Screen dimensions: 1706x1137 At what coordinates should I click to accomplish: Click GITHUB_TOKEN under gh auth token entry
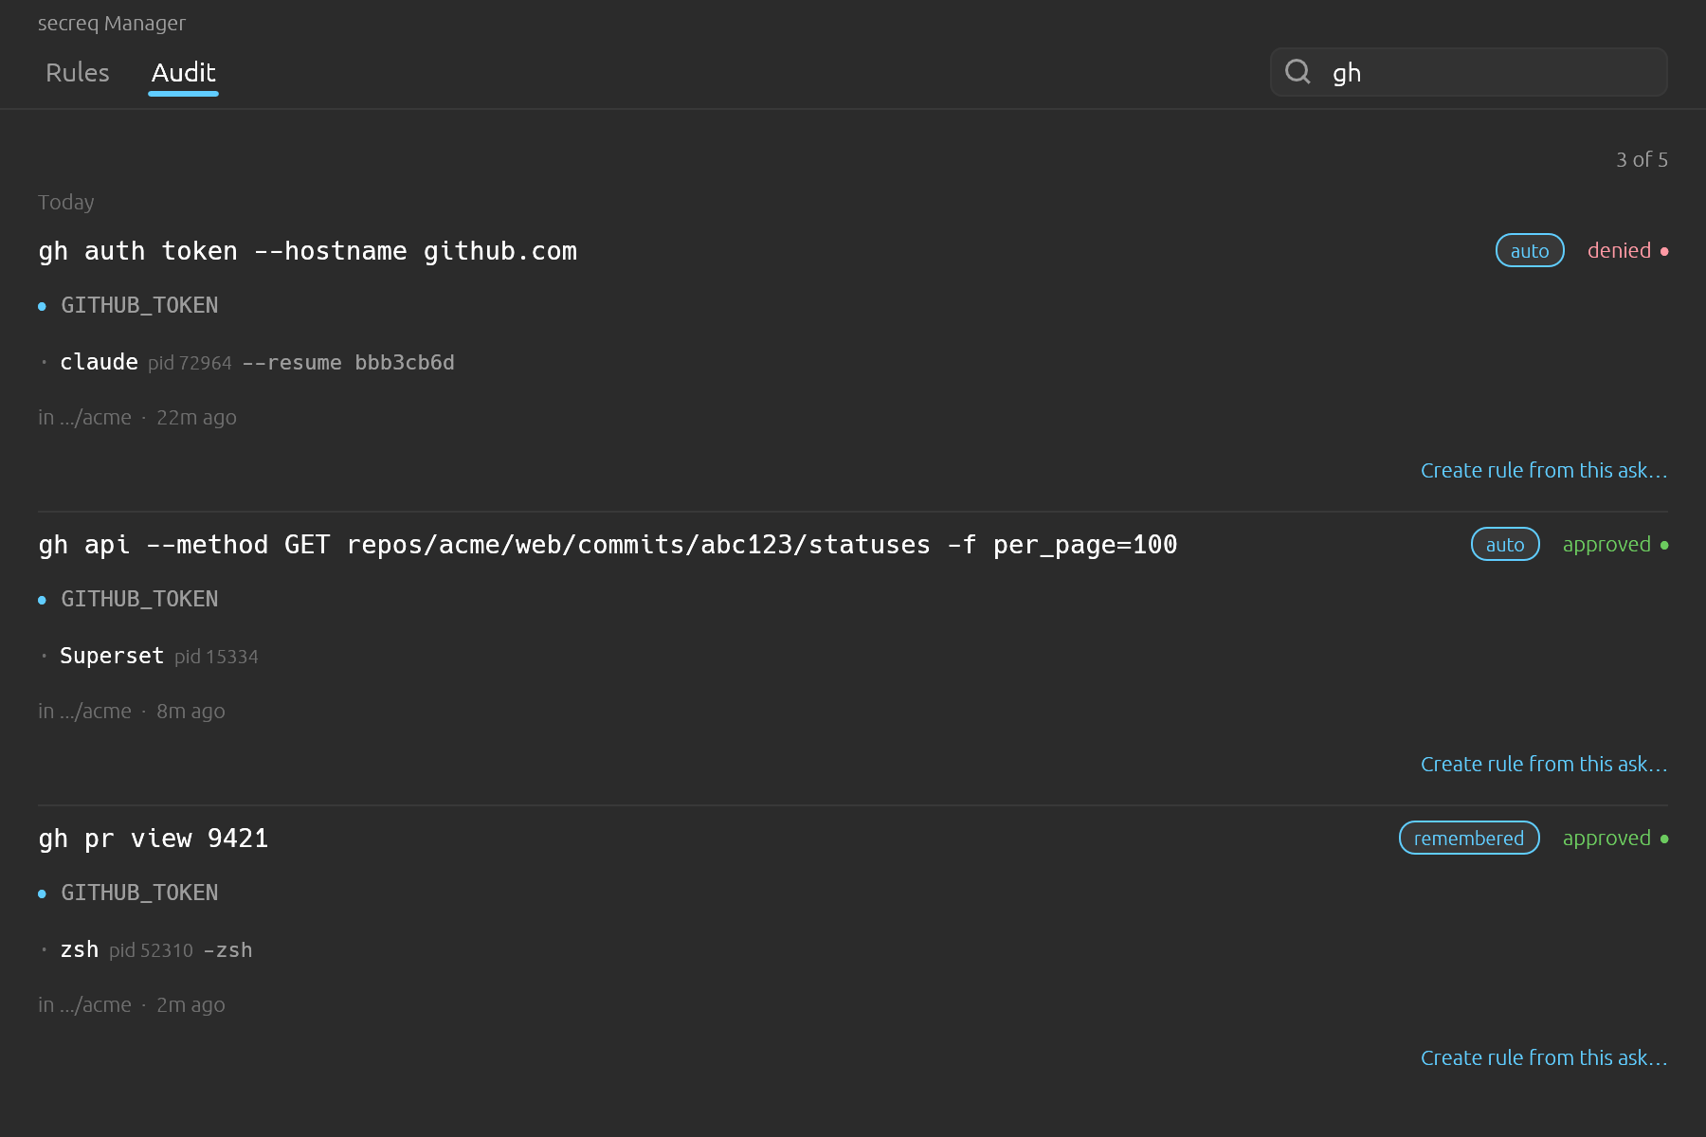pos(139,305)
